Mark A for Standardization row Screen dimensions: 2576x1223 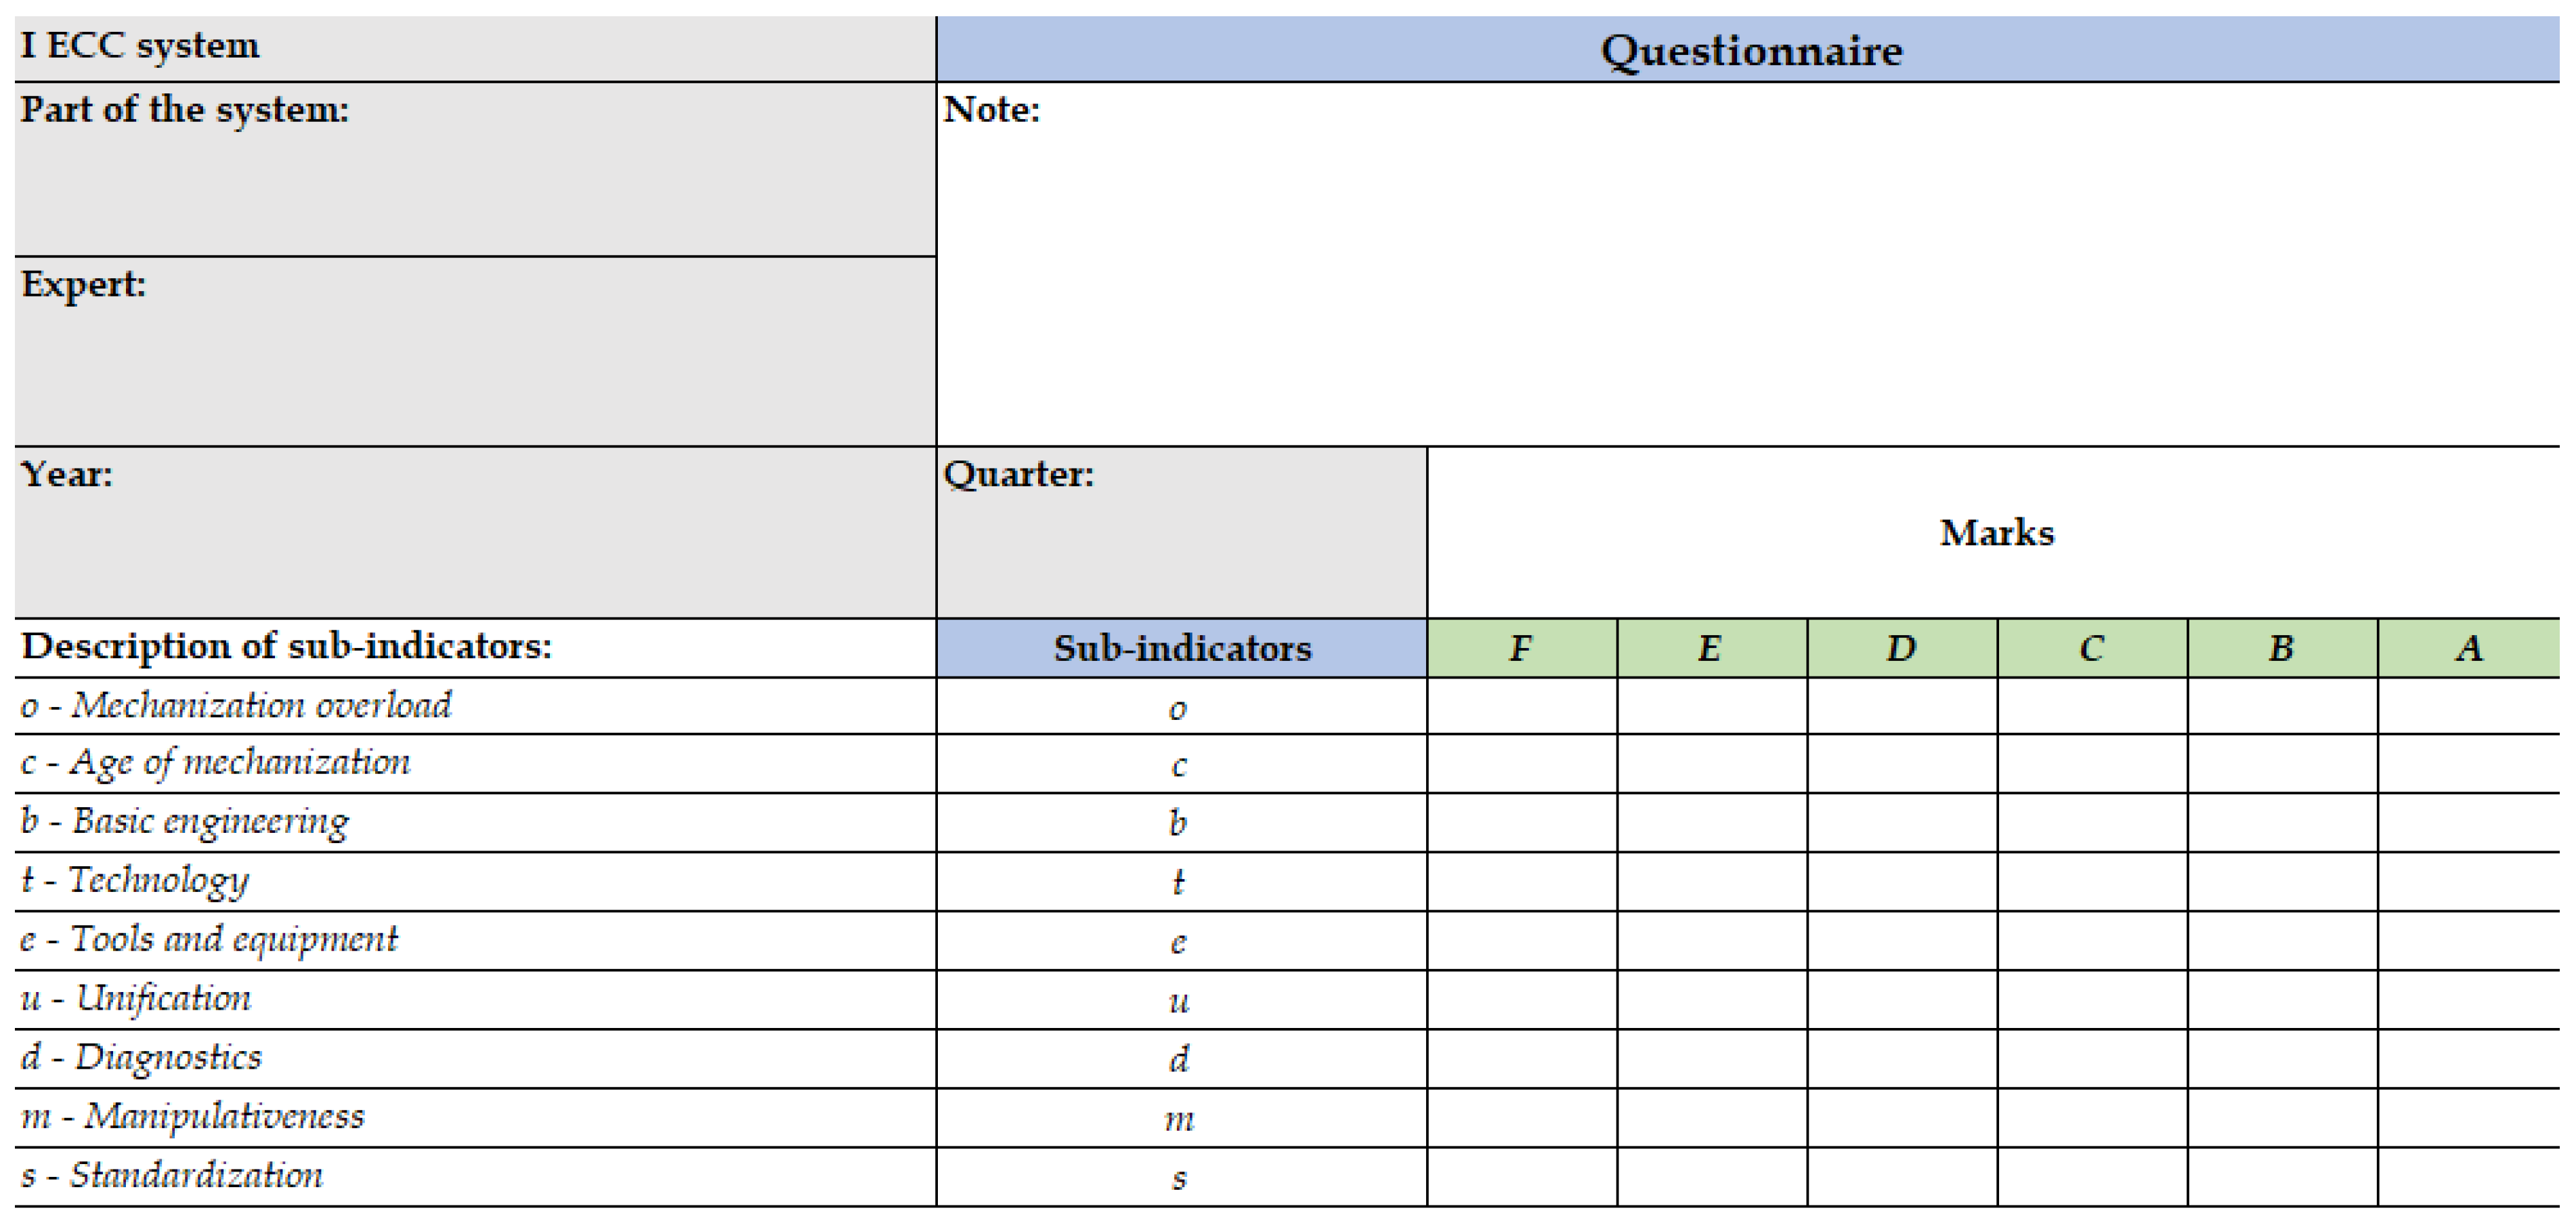click(x=2468, y=1176)
